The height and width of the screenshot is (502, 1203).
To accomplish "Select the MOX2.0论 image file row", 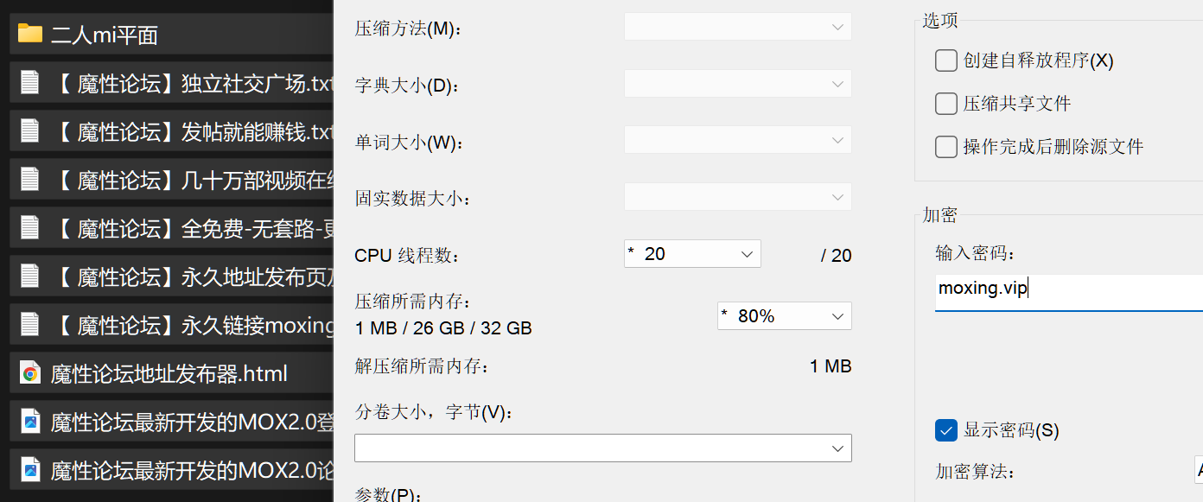I will click(172, 470).
